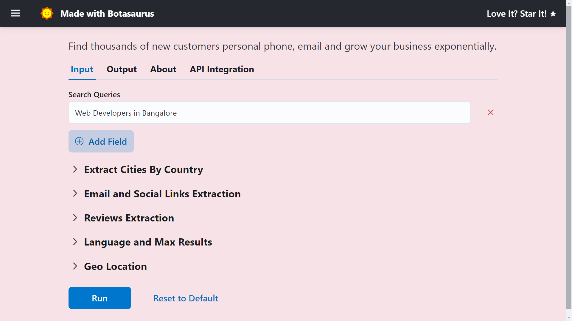This screenshot has width=572, height=321.
Task: Expand the Geo Location section
Action: pyautogui.click(x=110, y=266)
